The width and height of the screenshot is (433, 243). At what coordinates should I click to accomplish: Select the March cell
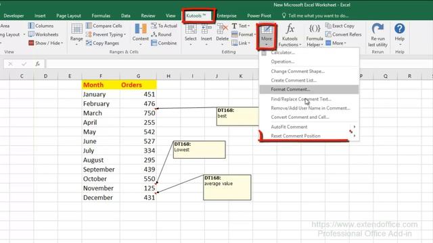101,113
